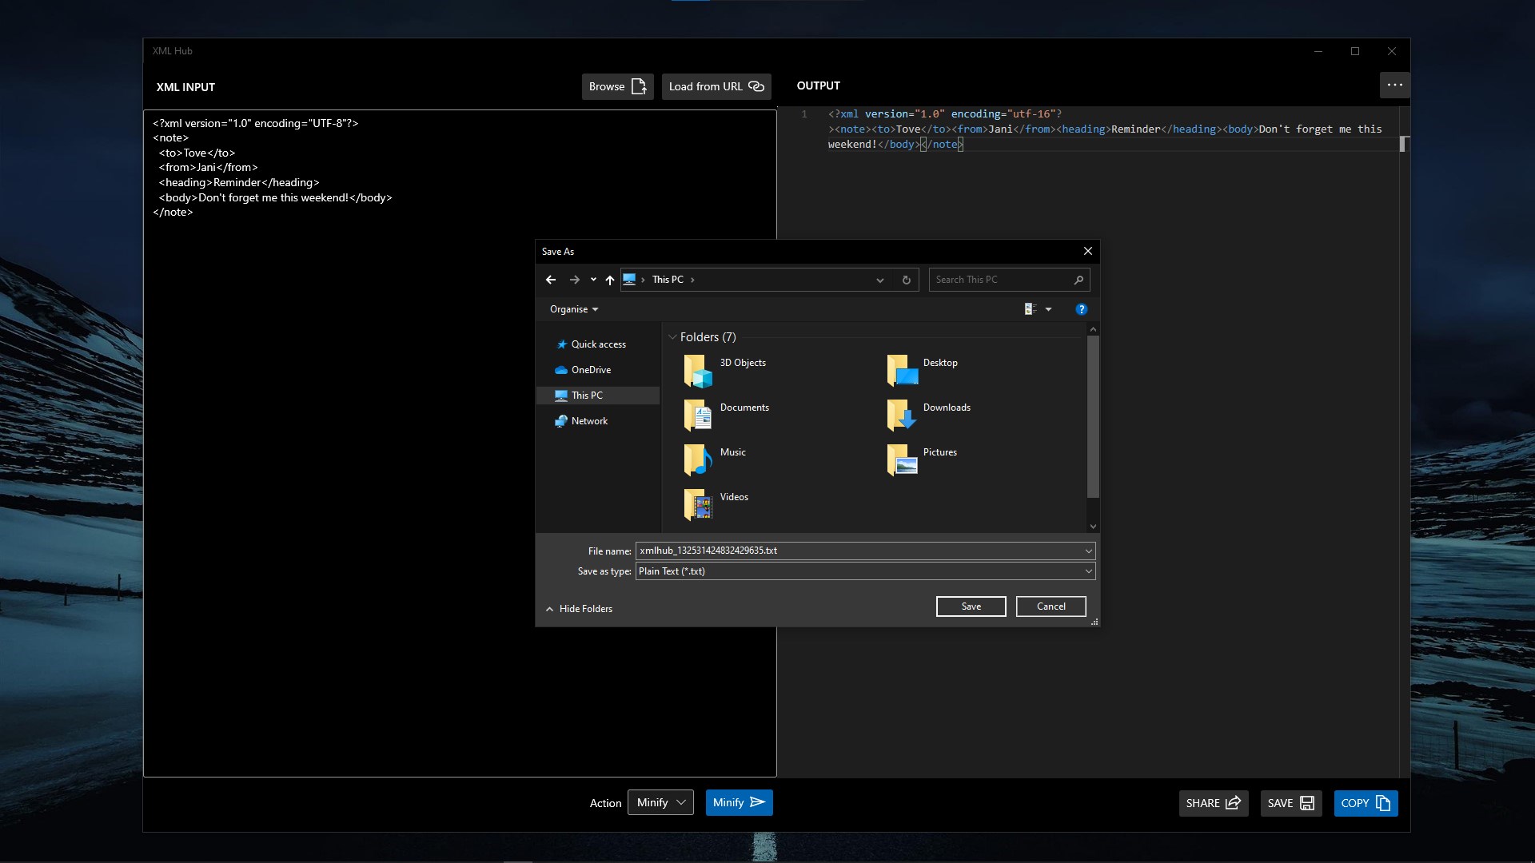The width and height of the screenshot is (1535, 863).
Task: Select Quick access in navigation pane
Action: tap(598, 344)
